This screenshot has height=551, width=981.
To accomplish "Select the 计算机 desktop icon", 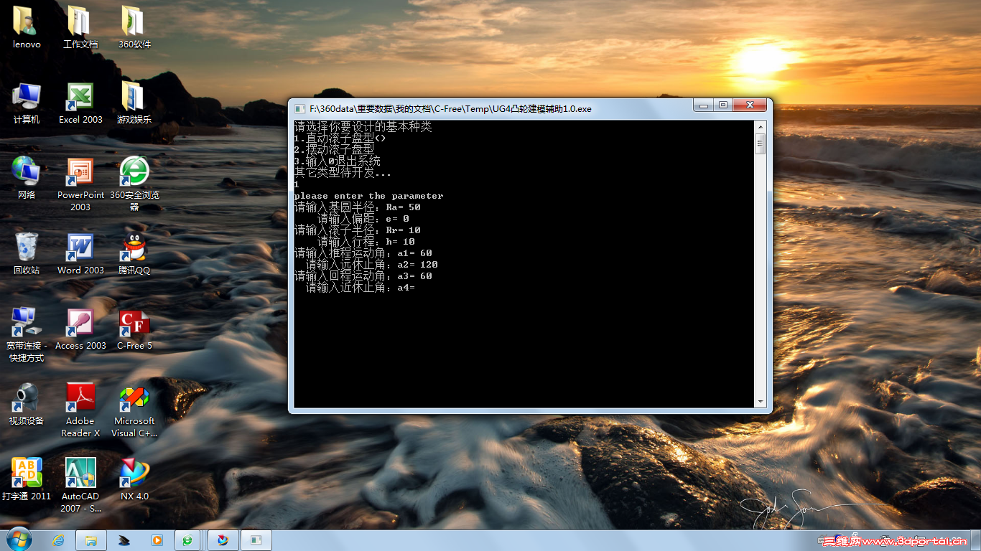I will (x=27, y=96).
